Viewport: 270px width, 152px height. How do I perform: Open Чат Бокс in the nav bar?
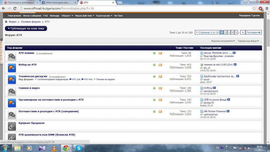point(118,16)
